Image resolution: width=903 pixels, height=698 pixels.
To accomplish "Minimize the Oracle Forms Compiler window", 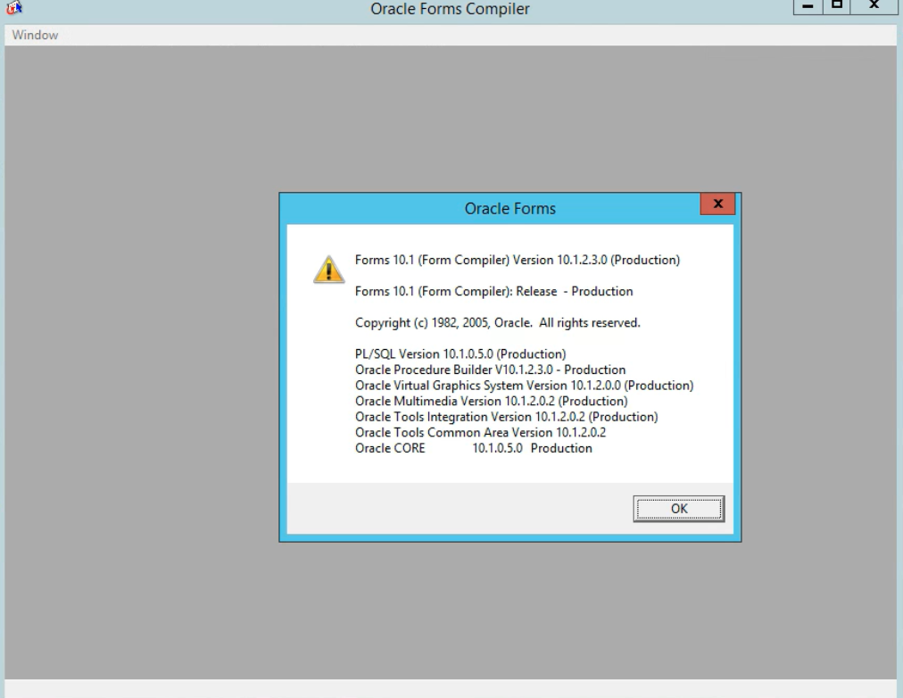I will [x=811, y=9].
